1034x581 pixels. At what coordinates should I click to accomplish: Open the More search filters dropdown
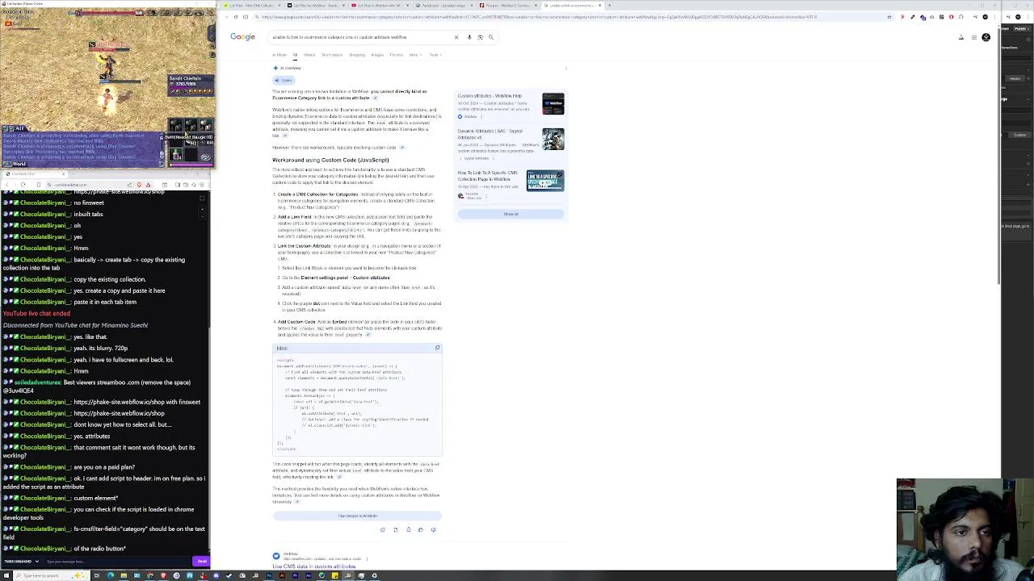[414, 55]
